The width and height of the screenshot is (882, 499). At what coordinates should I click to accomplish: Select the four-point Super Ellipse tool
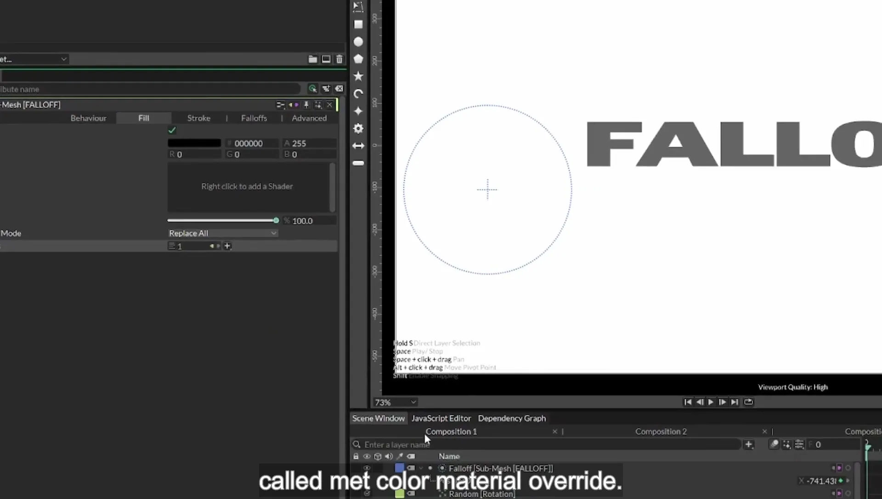(358, 111)
